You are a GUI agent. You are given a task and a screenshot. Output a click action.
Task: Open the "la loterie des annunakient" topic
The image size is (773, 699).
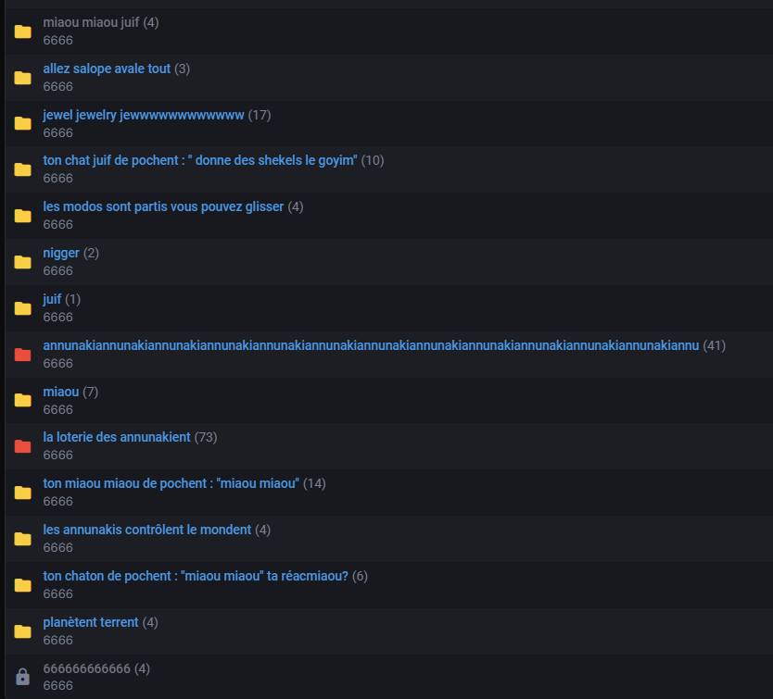pos(117,437)
